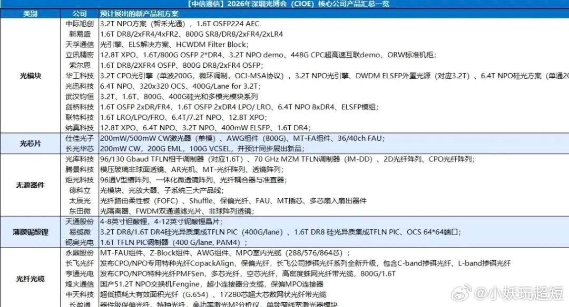Select the '类别' column header
The width and height of the screenshot is (569, 307).
30,14
